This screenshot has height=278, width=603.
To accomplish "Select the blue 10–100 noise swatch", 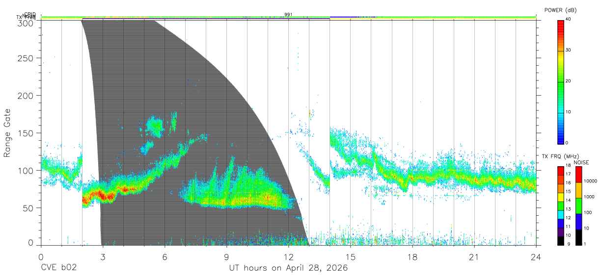I will pyautogui.click(x=578, y=221).
